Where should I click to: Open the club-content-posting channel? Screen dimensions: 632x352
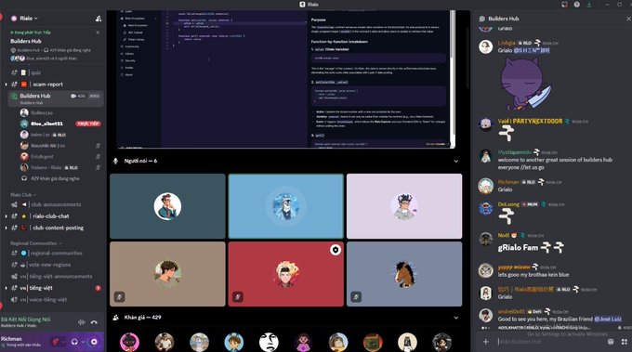click(x=58, y=228)
